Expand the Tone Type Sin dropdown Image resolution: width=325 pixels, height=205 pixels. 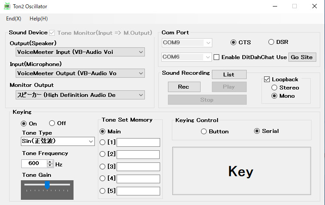click(x=58, y=141)
